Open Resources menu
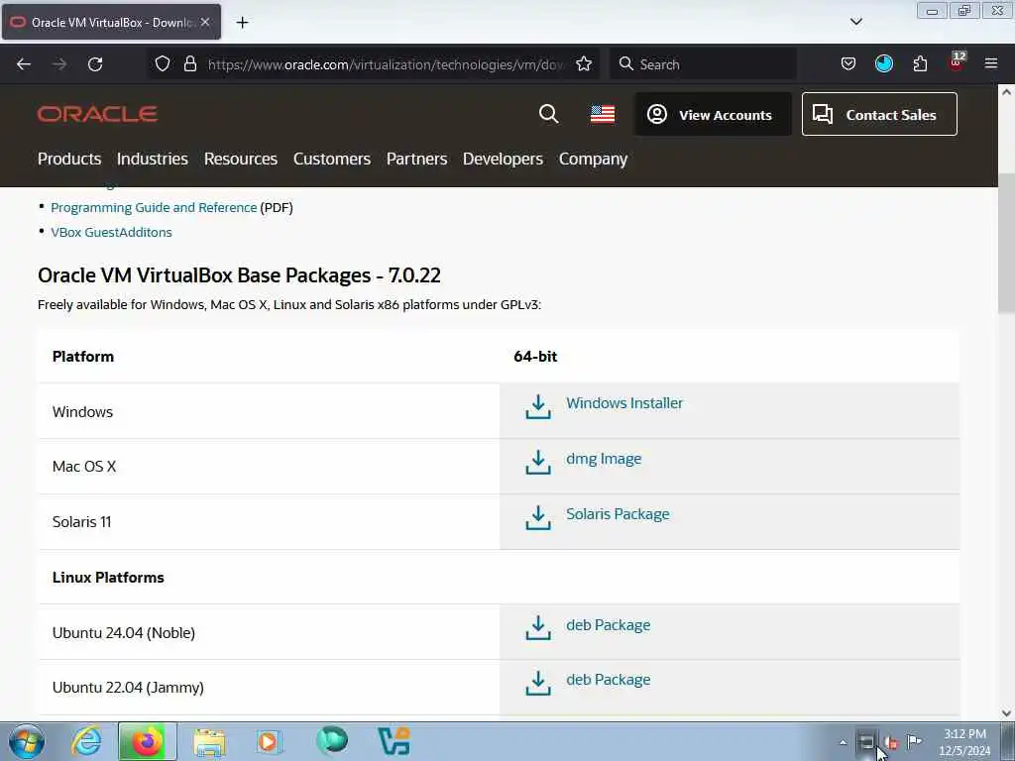The width and height of the screenshot is (1015, 761). 241,160
